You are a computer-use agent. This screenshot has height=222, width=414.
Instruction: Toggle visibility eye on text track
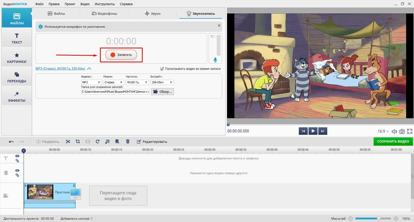tap(17, 156)
